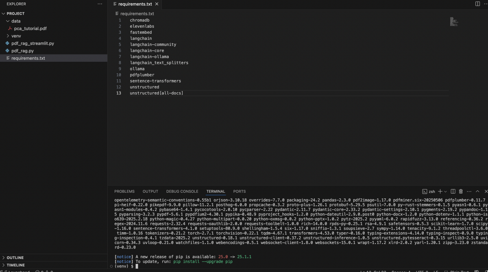The height and width of the screenshot is (272, 488).
Task: Click the editor minimap preview
Action: click(x=454, y=22)
